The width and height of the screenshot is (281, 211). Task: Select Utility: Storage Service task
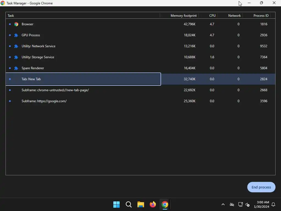coord(38,57)
